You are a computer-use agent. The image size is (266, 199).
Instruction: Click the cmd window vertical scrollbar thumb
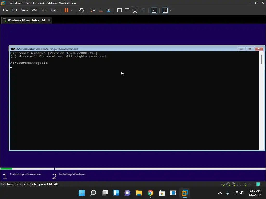[x=262, y=59]
